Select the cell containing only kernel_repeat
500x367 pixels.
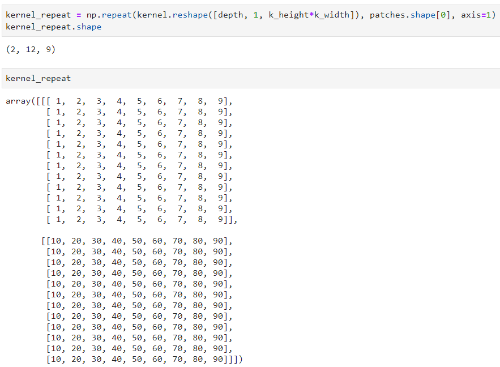(x=249, y=78)
